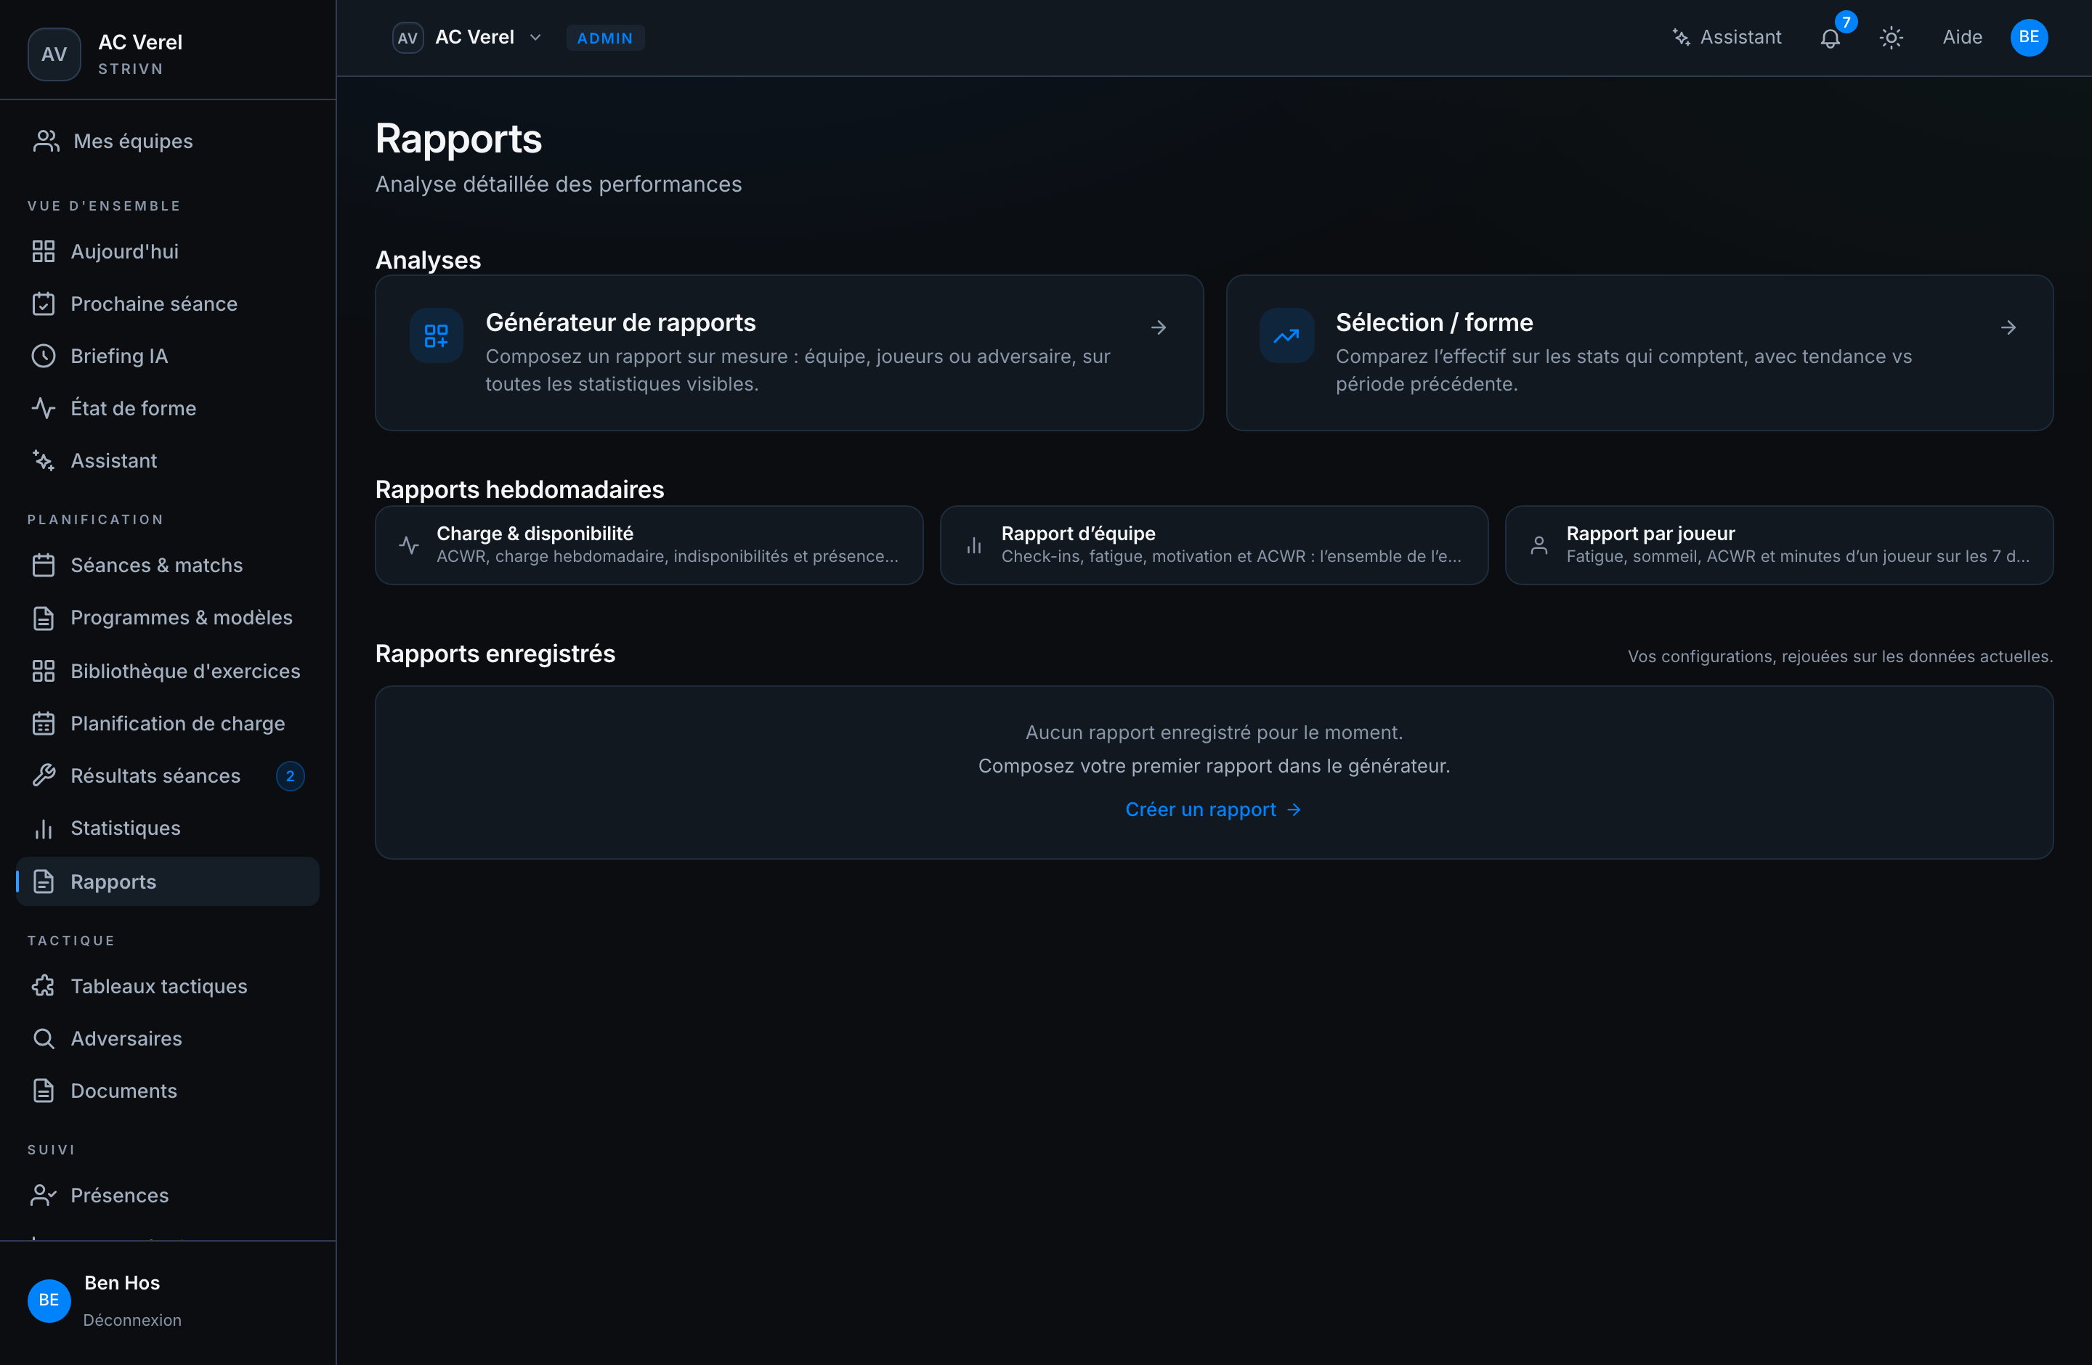Screen dimensions: 2092x1365
Task: Toggle light theme with sun icon
Action: click(x=1891, y=38)
